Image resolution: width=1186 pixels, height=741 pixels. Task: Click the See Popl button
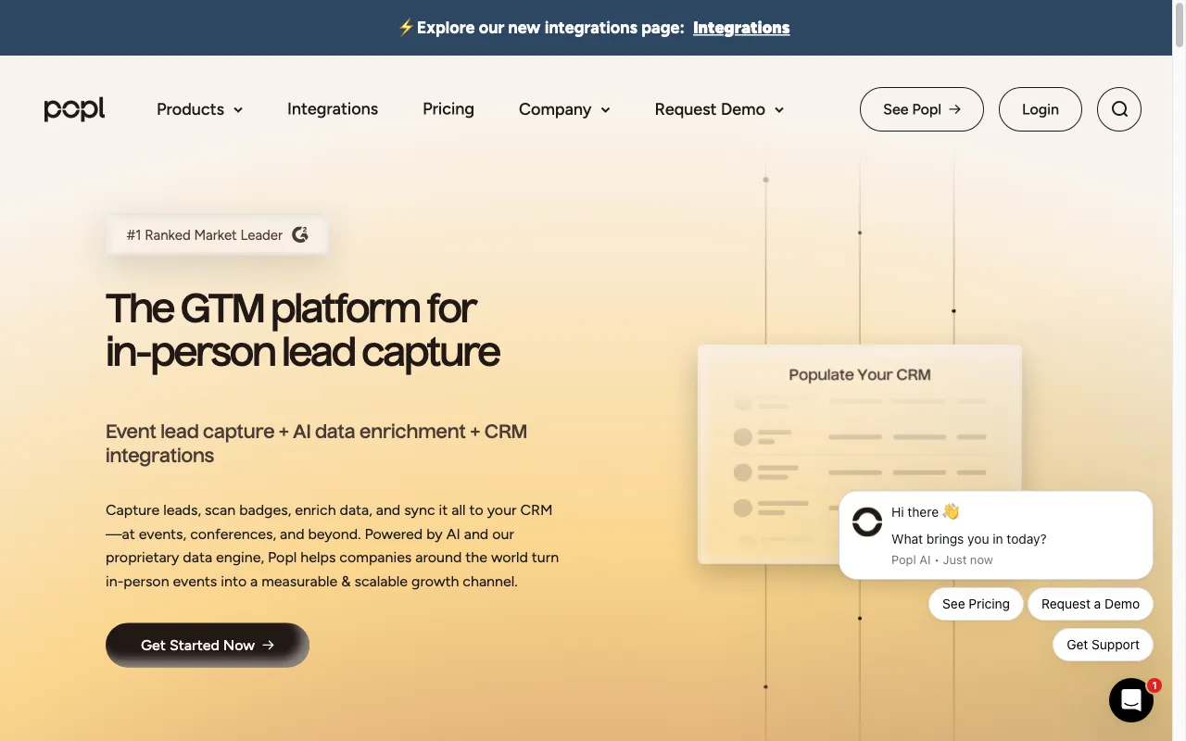[x=922, y=109]
